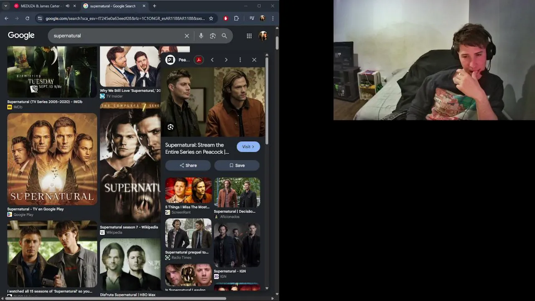Open the media controls icon in toolbar
535x301 pixels.
click(x=252, y=18)
